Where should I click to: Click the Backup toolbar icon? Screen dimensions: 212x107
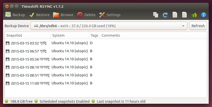pos(8,15)
